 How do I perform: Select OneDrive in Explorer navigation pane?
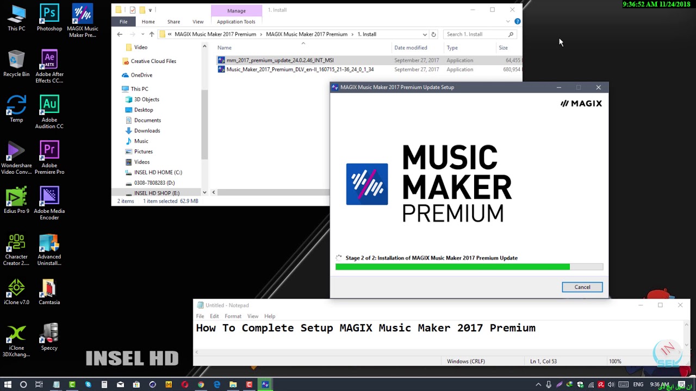(141, 75)
